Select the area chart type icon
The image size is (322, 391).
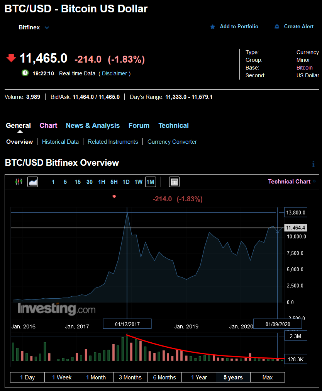33,182
